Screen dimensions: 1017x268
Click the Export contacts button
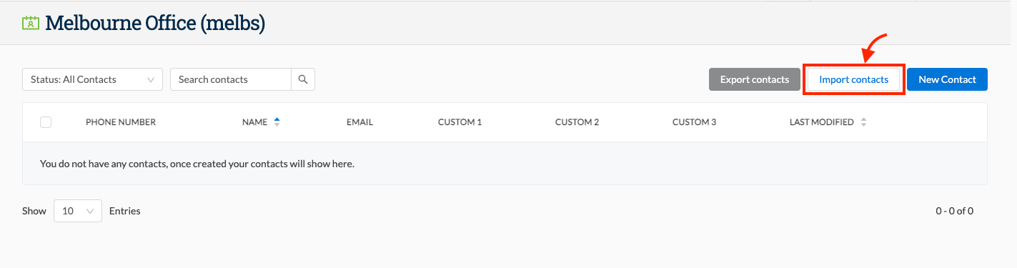click(755, 79)
